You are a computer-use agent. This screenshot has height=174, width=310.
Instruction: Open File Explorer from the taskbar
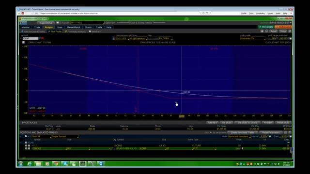[38, 164]
